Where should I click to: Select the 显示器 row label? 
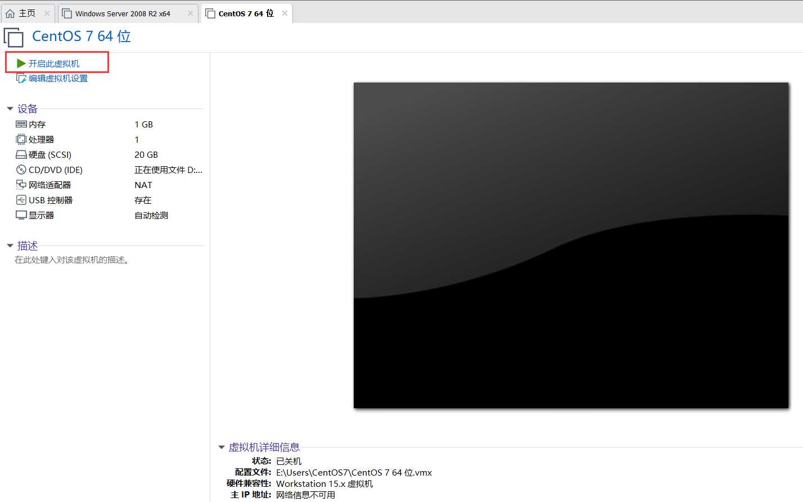pyautogui.click(x=42, y=215)
